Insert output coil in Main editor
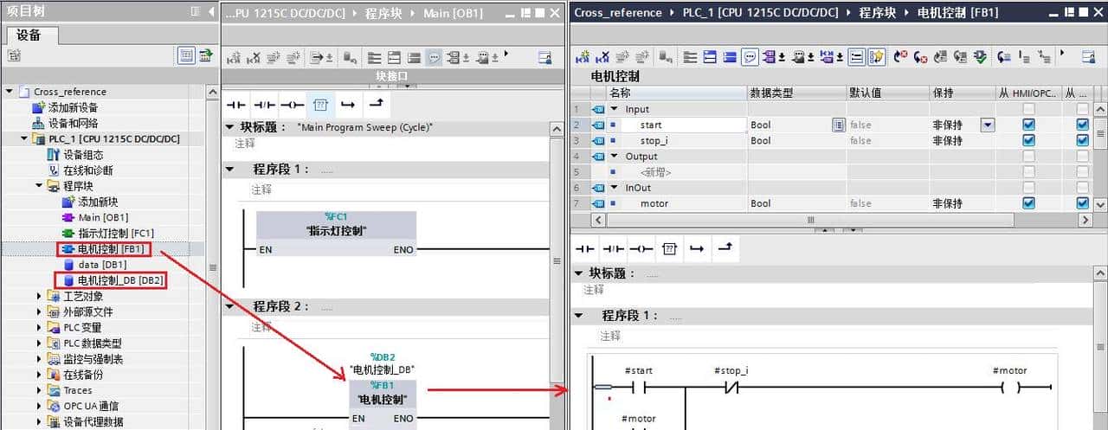 point(293,104)
